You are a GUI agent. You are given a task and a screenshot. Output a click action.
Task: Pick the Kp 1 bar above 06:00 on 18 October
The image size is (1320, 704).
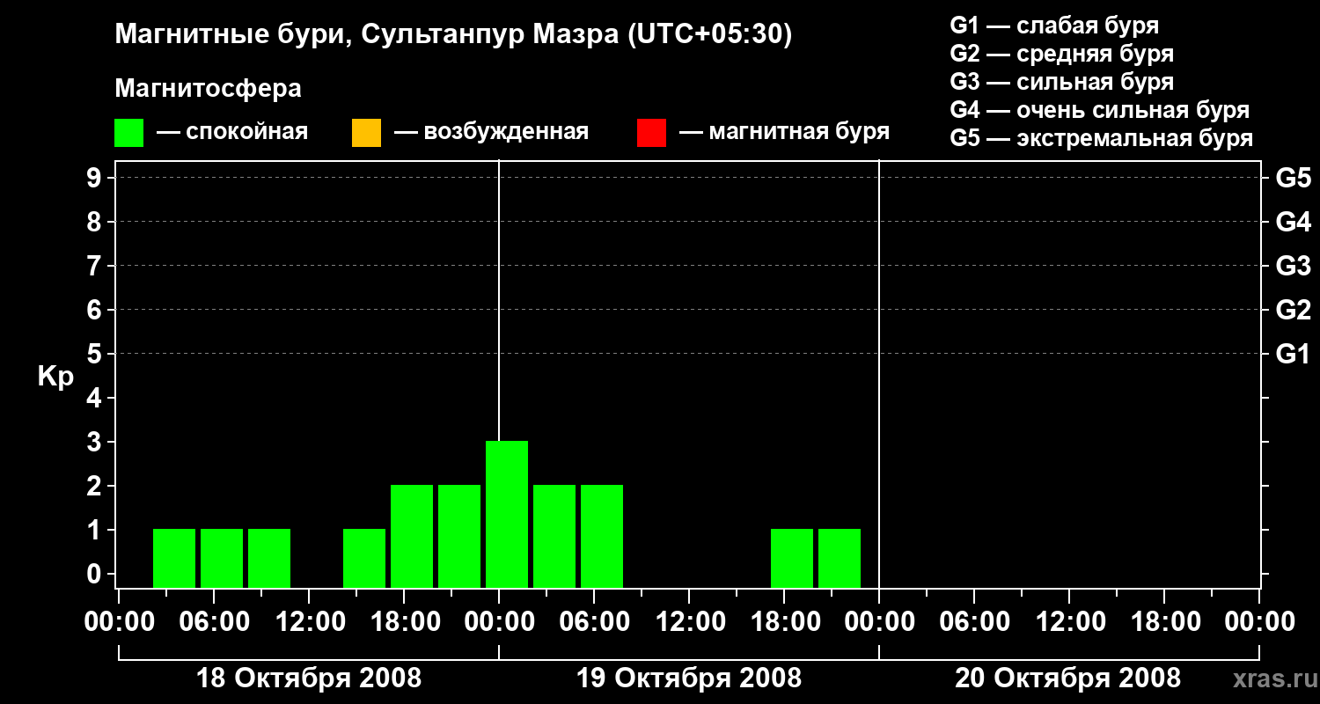tap(222, 558)
